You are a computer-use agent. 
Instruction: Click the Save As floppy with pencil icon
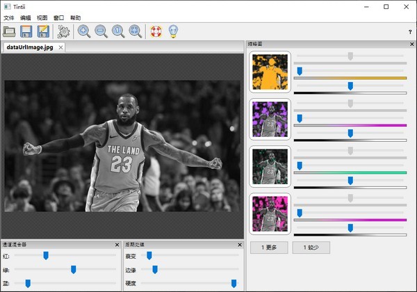43,32
